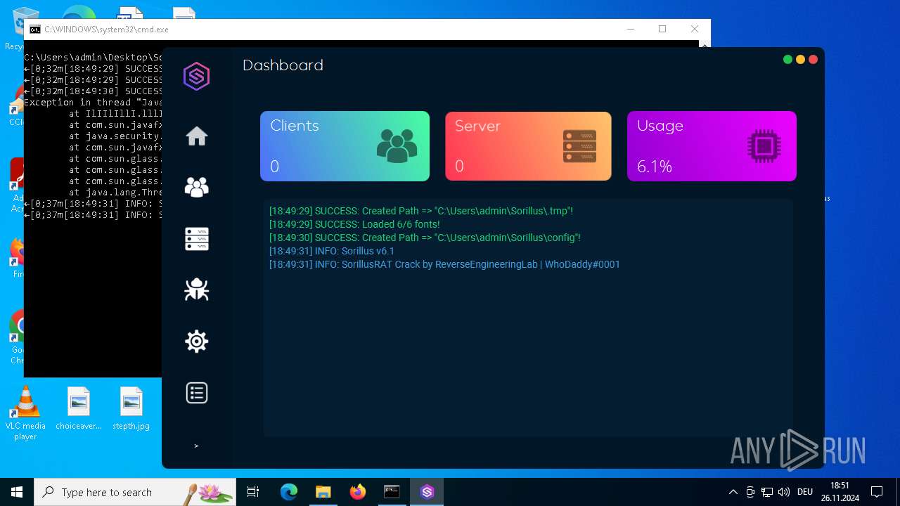Click the server stack icon on Server card
This screenshot has height=506, width=900.
579,146
